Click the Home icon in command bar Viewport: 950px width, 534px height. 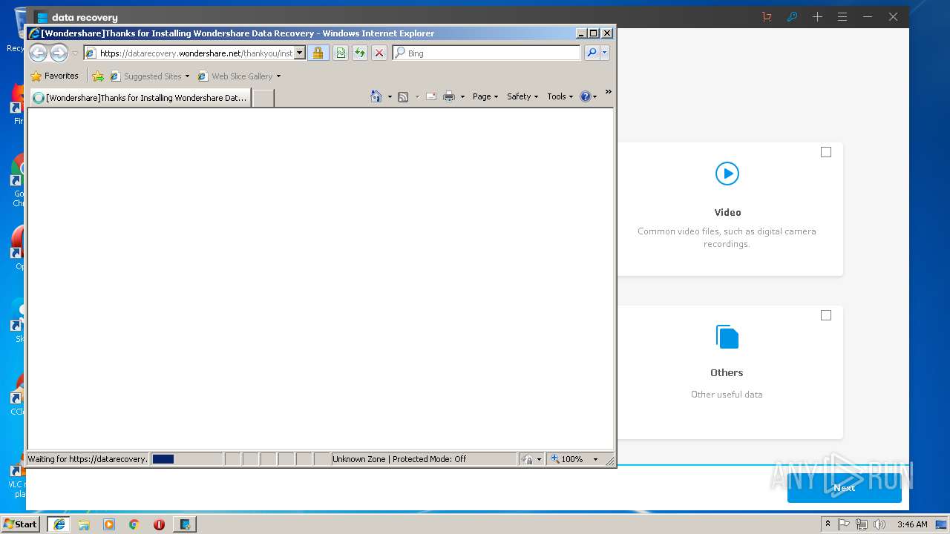(376, 96)
